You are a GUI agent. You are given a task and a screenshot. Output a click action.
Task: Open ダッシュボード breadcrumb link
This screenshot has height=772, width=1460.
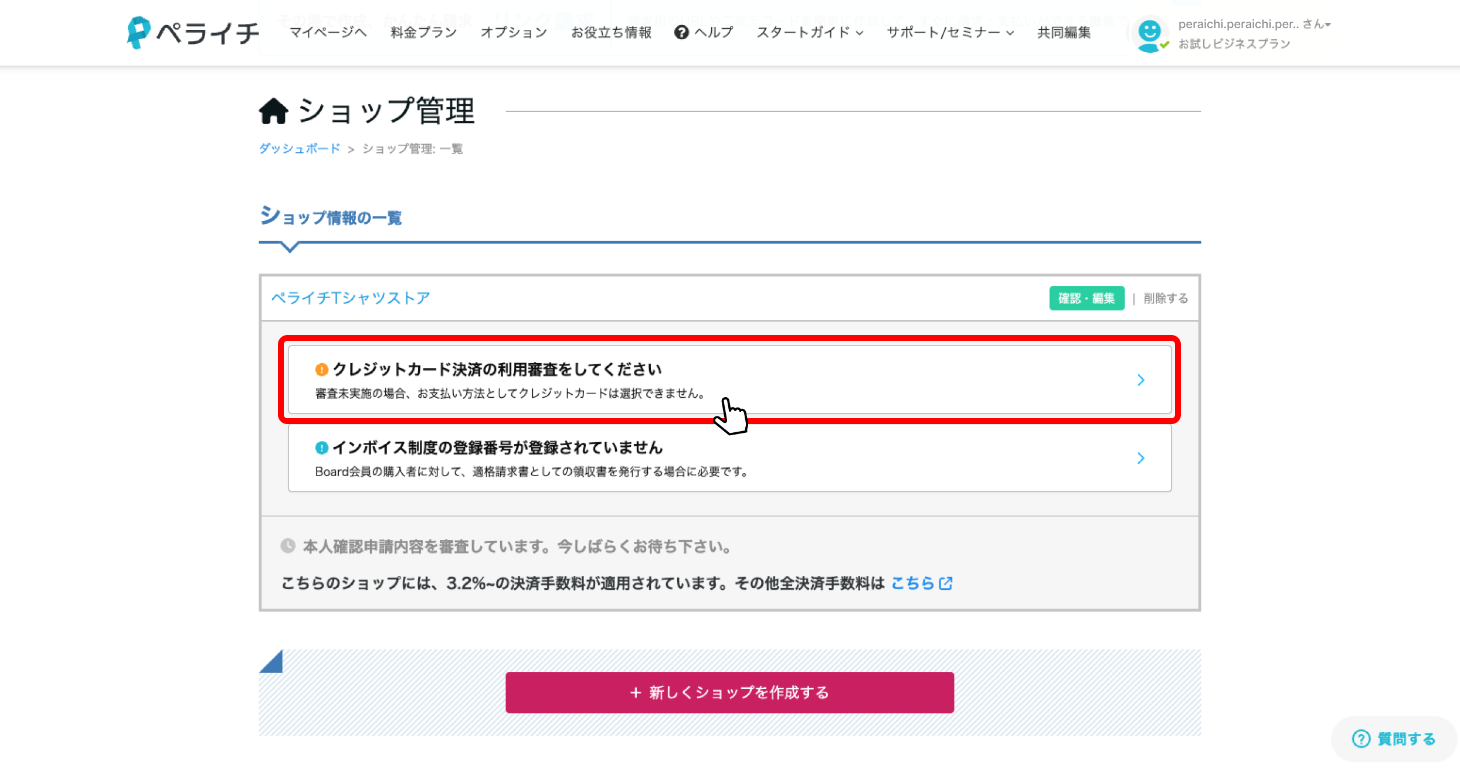tap(300, 149)
